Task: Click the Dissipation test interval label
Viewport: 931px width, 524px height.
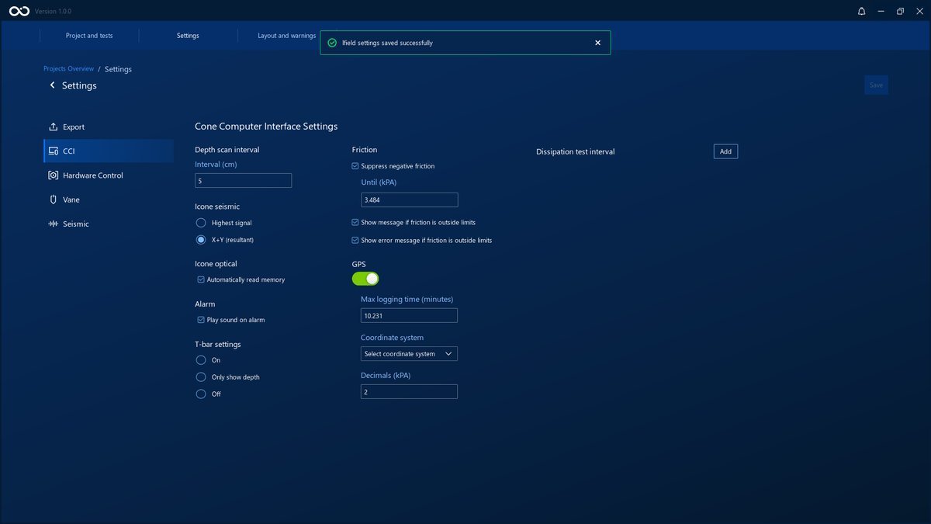Action: coord(575,152)
